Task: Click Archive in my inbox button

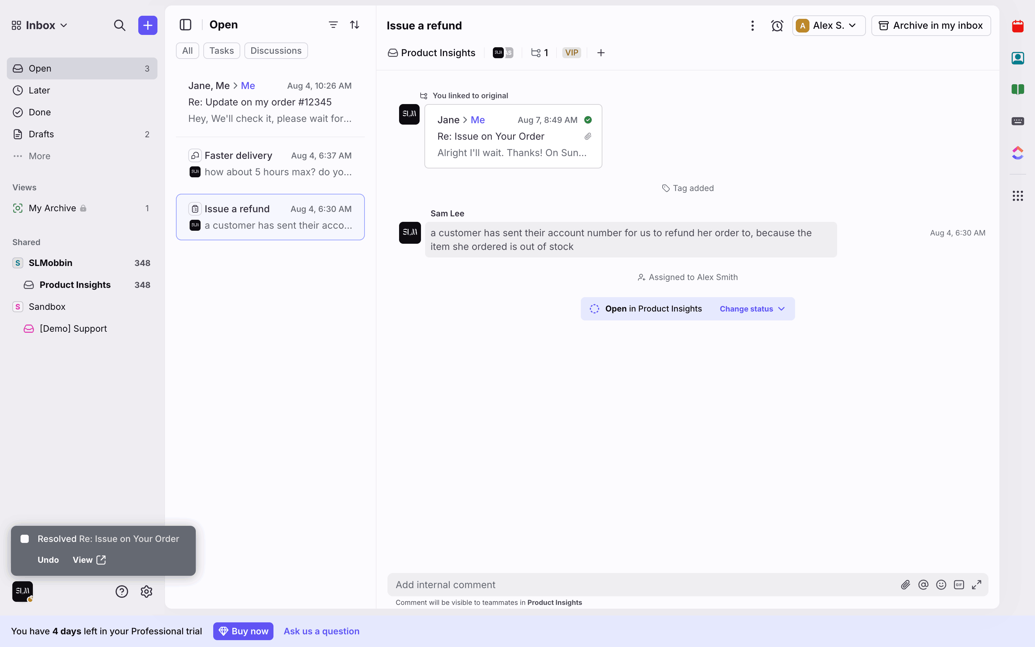Action: (931, 26)
